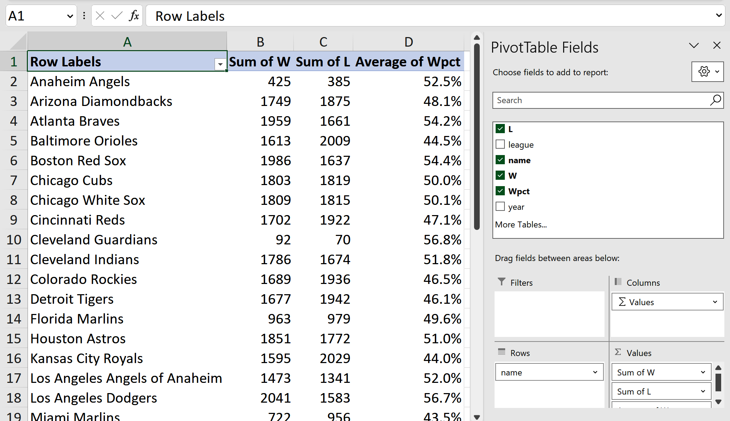Click the 2041 wins value cell
Image resolution: width=730 pixels, height=421 pixels.
[260, 398]
